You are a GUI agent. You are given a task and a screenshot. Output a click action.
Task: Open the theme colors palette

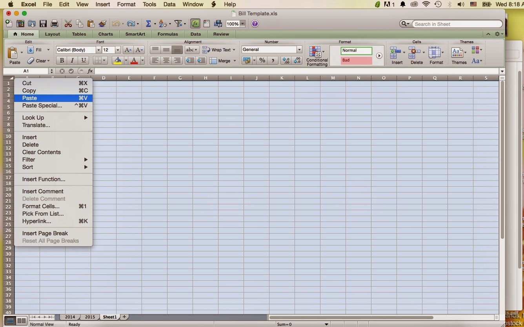click(477, 50)
